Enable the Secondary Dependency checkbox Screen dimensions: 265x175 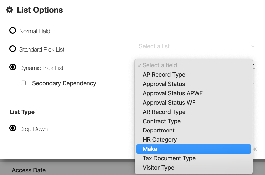click(x=23, y=83)
